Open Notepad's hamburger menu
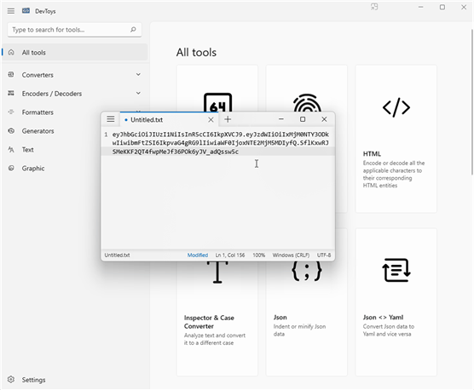Viewport: 474px width, 390px height. coord(111,119)
